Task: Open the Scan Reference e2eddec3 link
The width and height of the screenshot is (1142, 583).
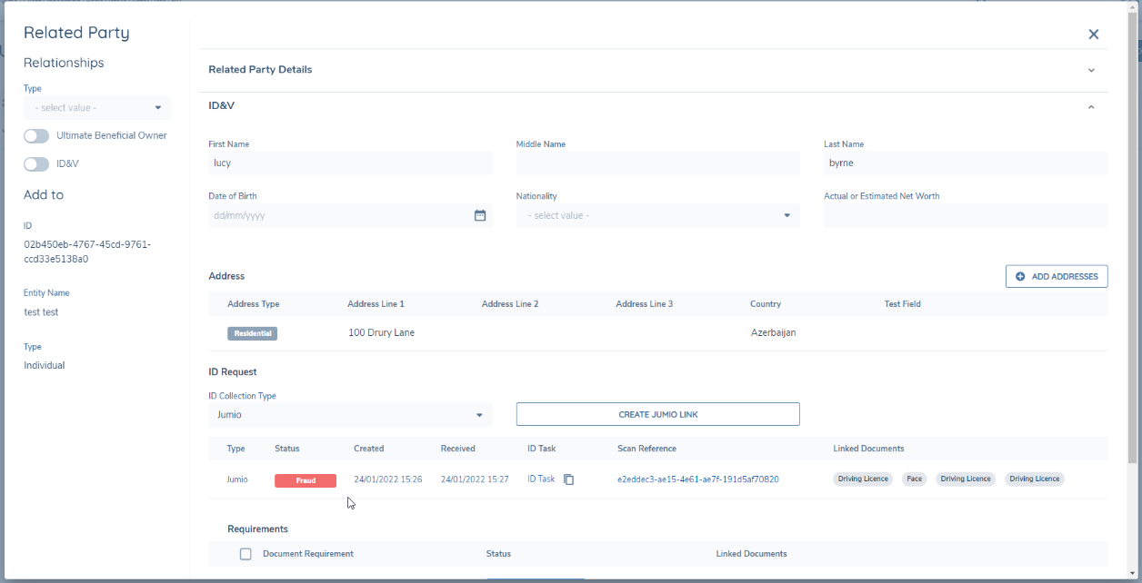Action: click(697, 479)
